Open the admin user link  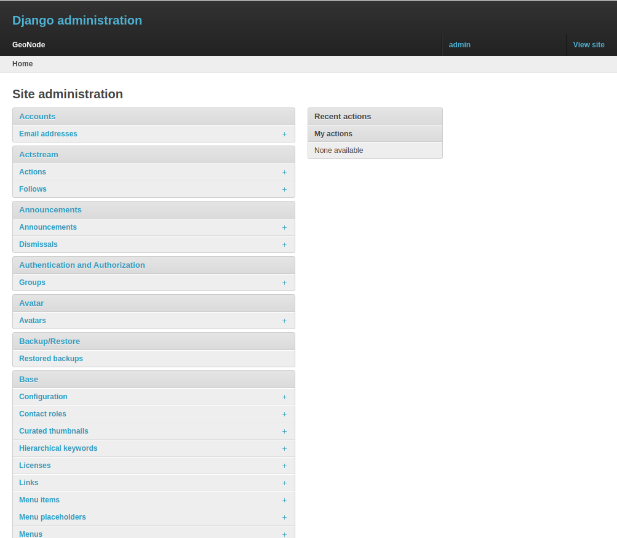pyautogui.click(x=459, y=45)
